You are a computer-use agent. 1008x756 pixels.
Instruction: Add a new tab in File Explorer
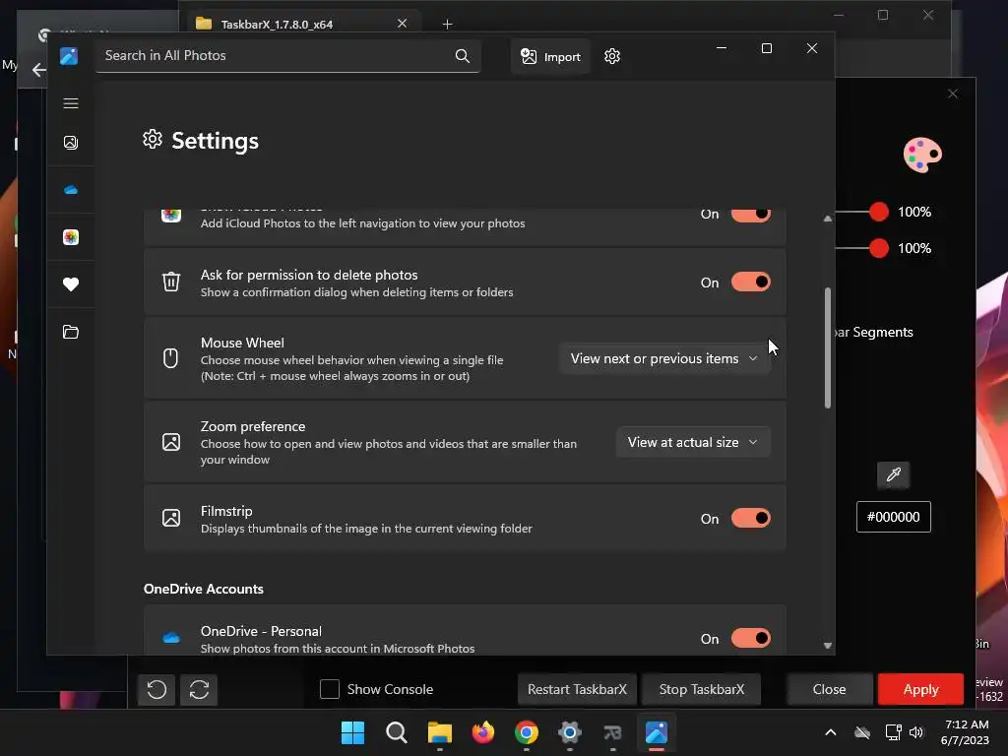tap(448, 25)
